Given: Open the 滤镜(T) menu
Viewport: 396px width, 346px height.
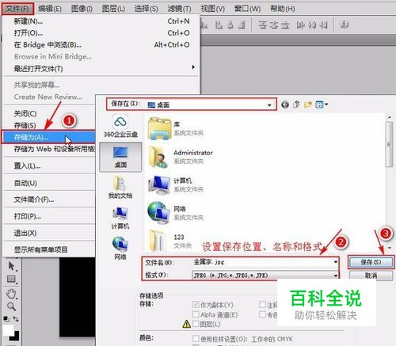Looking at the screenshot, I should [179, 9].
